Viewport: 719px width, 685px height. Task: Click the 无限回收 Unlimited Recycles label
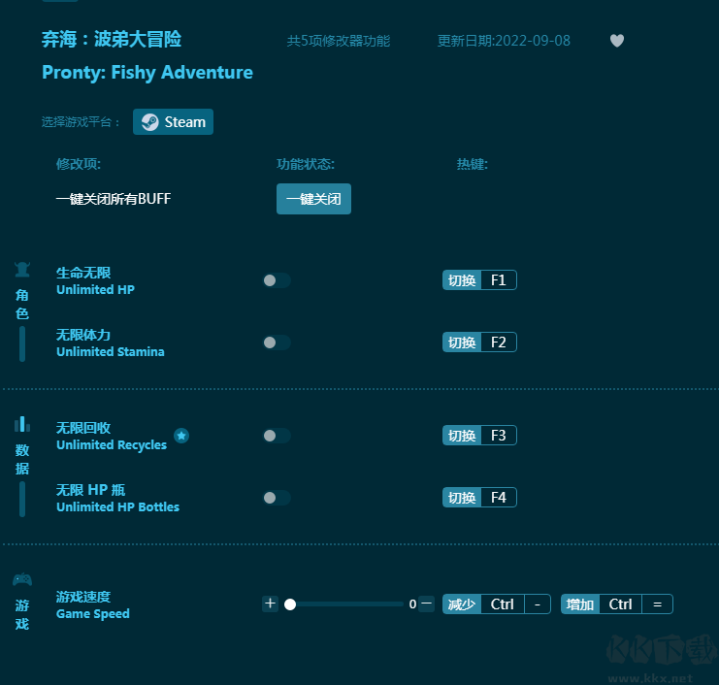(x=112, y=437)
